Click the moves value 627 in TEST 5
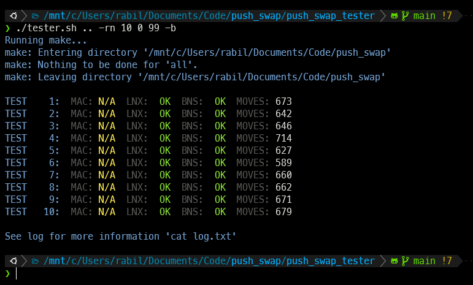 pyautogui.click(x=283, y=151)
